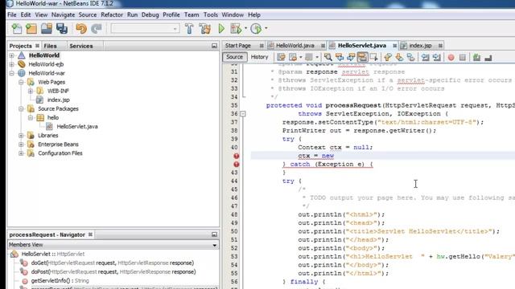The height and width of the screenshot is (289, 515).
Task: Click the New File toolbar icon
Action: (x=16, y=29)
